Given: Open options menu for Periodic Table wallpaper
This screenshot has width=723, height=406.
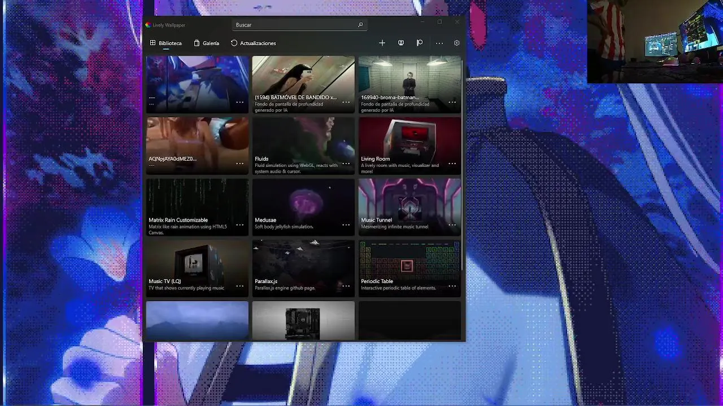Looking at the screenshot, I should (x=452, y=286).
